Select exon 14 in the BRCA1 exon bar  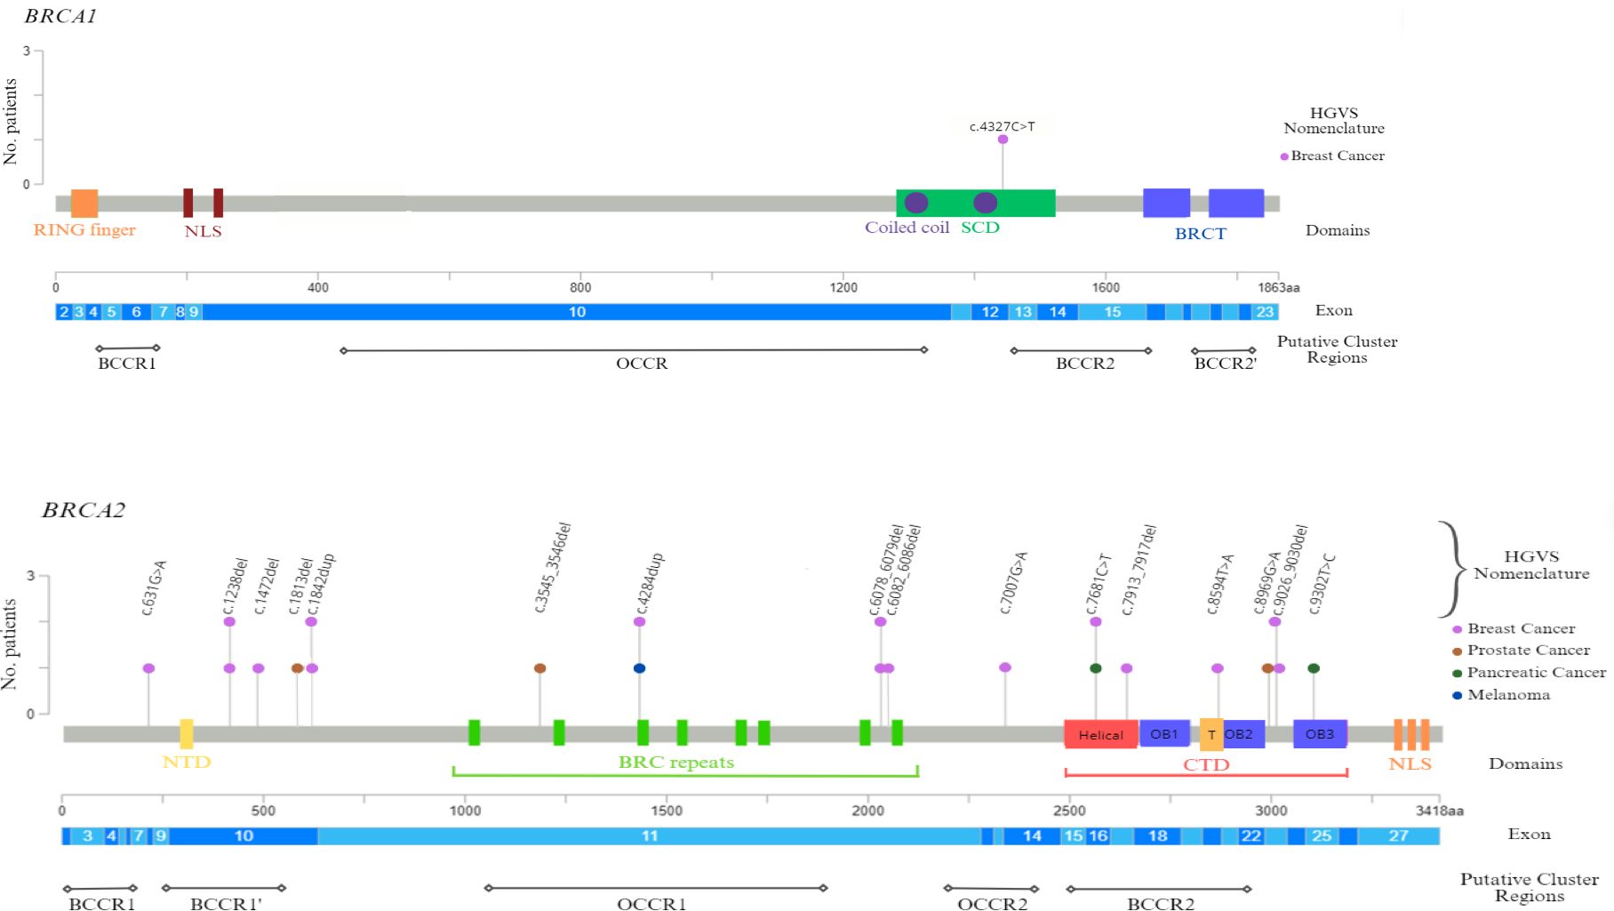click(1057, 312)
